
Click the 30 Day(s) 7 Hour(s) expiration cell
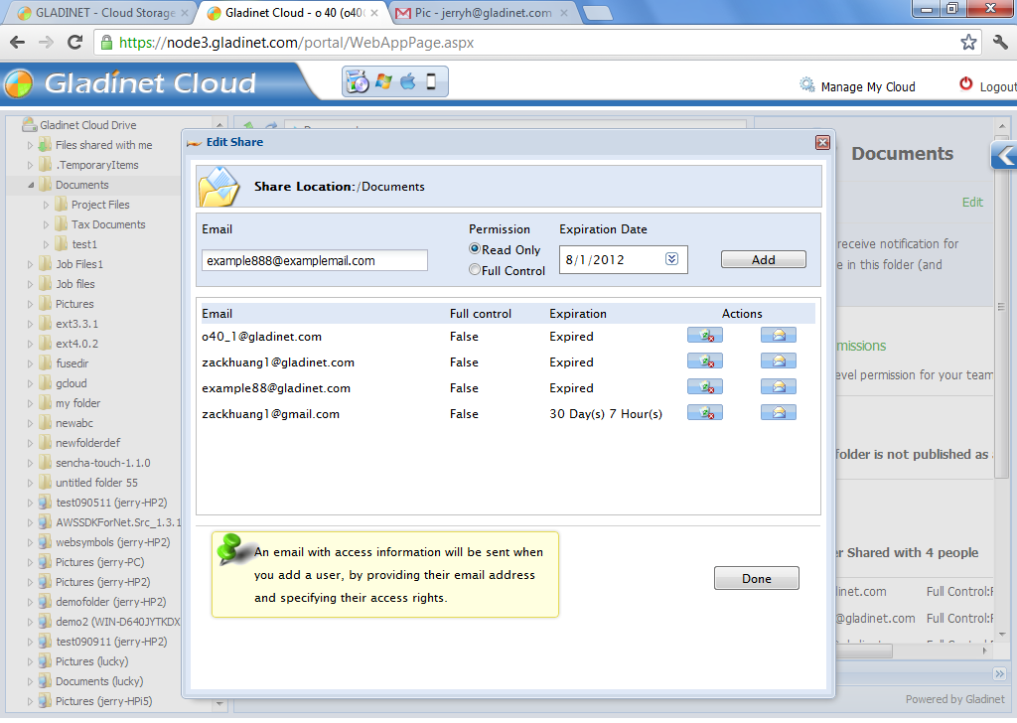coord(606,414)
